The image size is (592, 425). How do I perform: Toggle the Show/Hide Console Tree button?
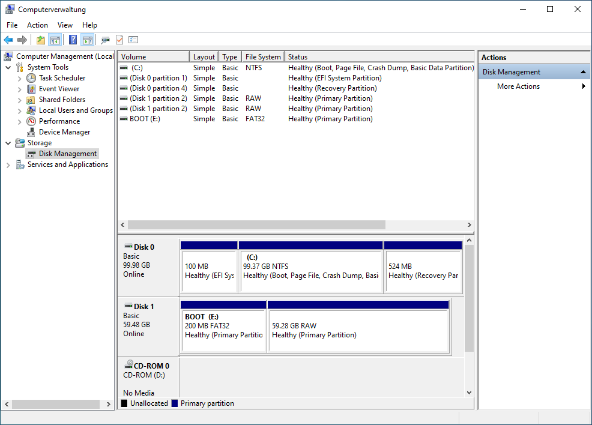[55, 40]
